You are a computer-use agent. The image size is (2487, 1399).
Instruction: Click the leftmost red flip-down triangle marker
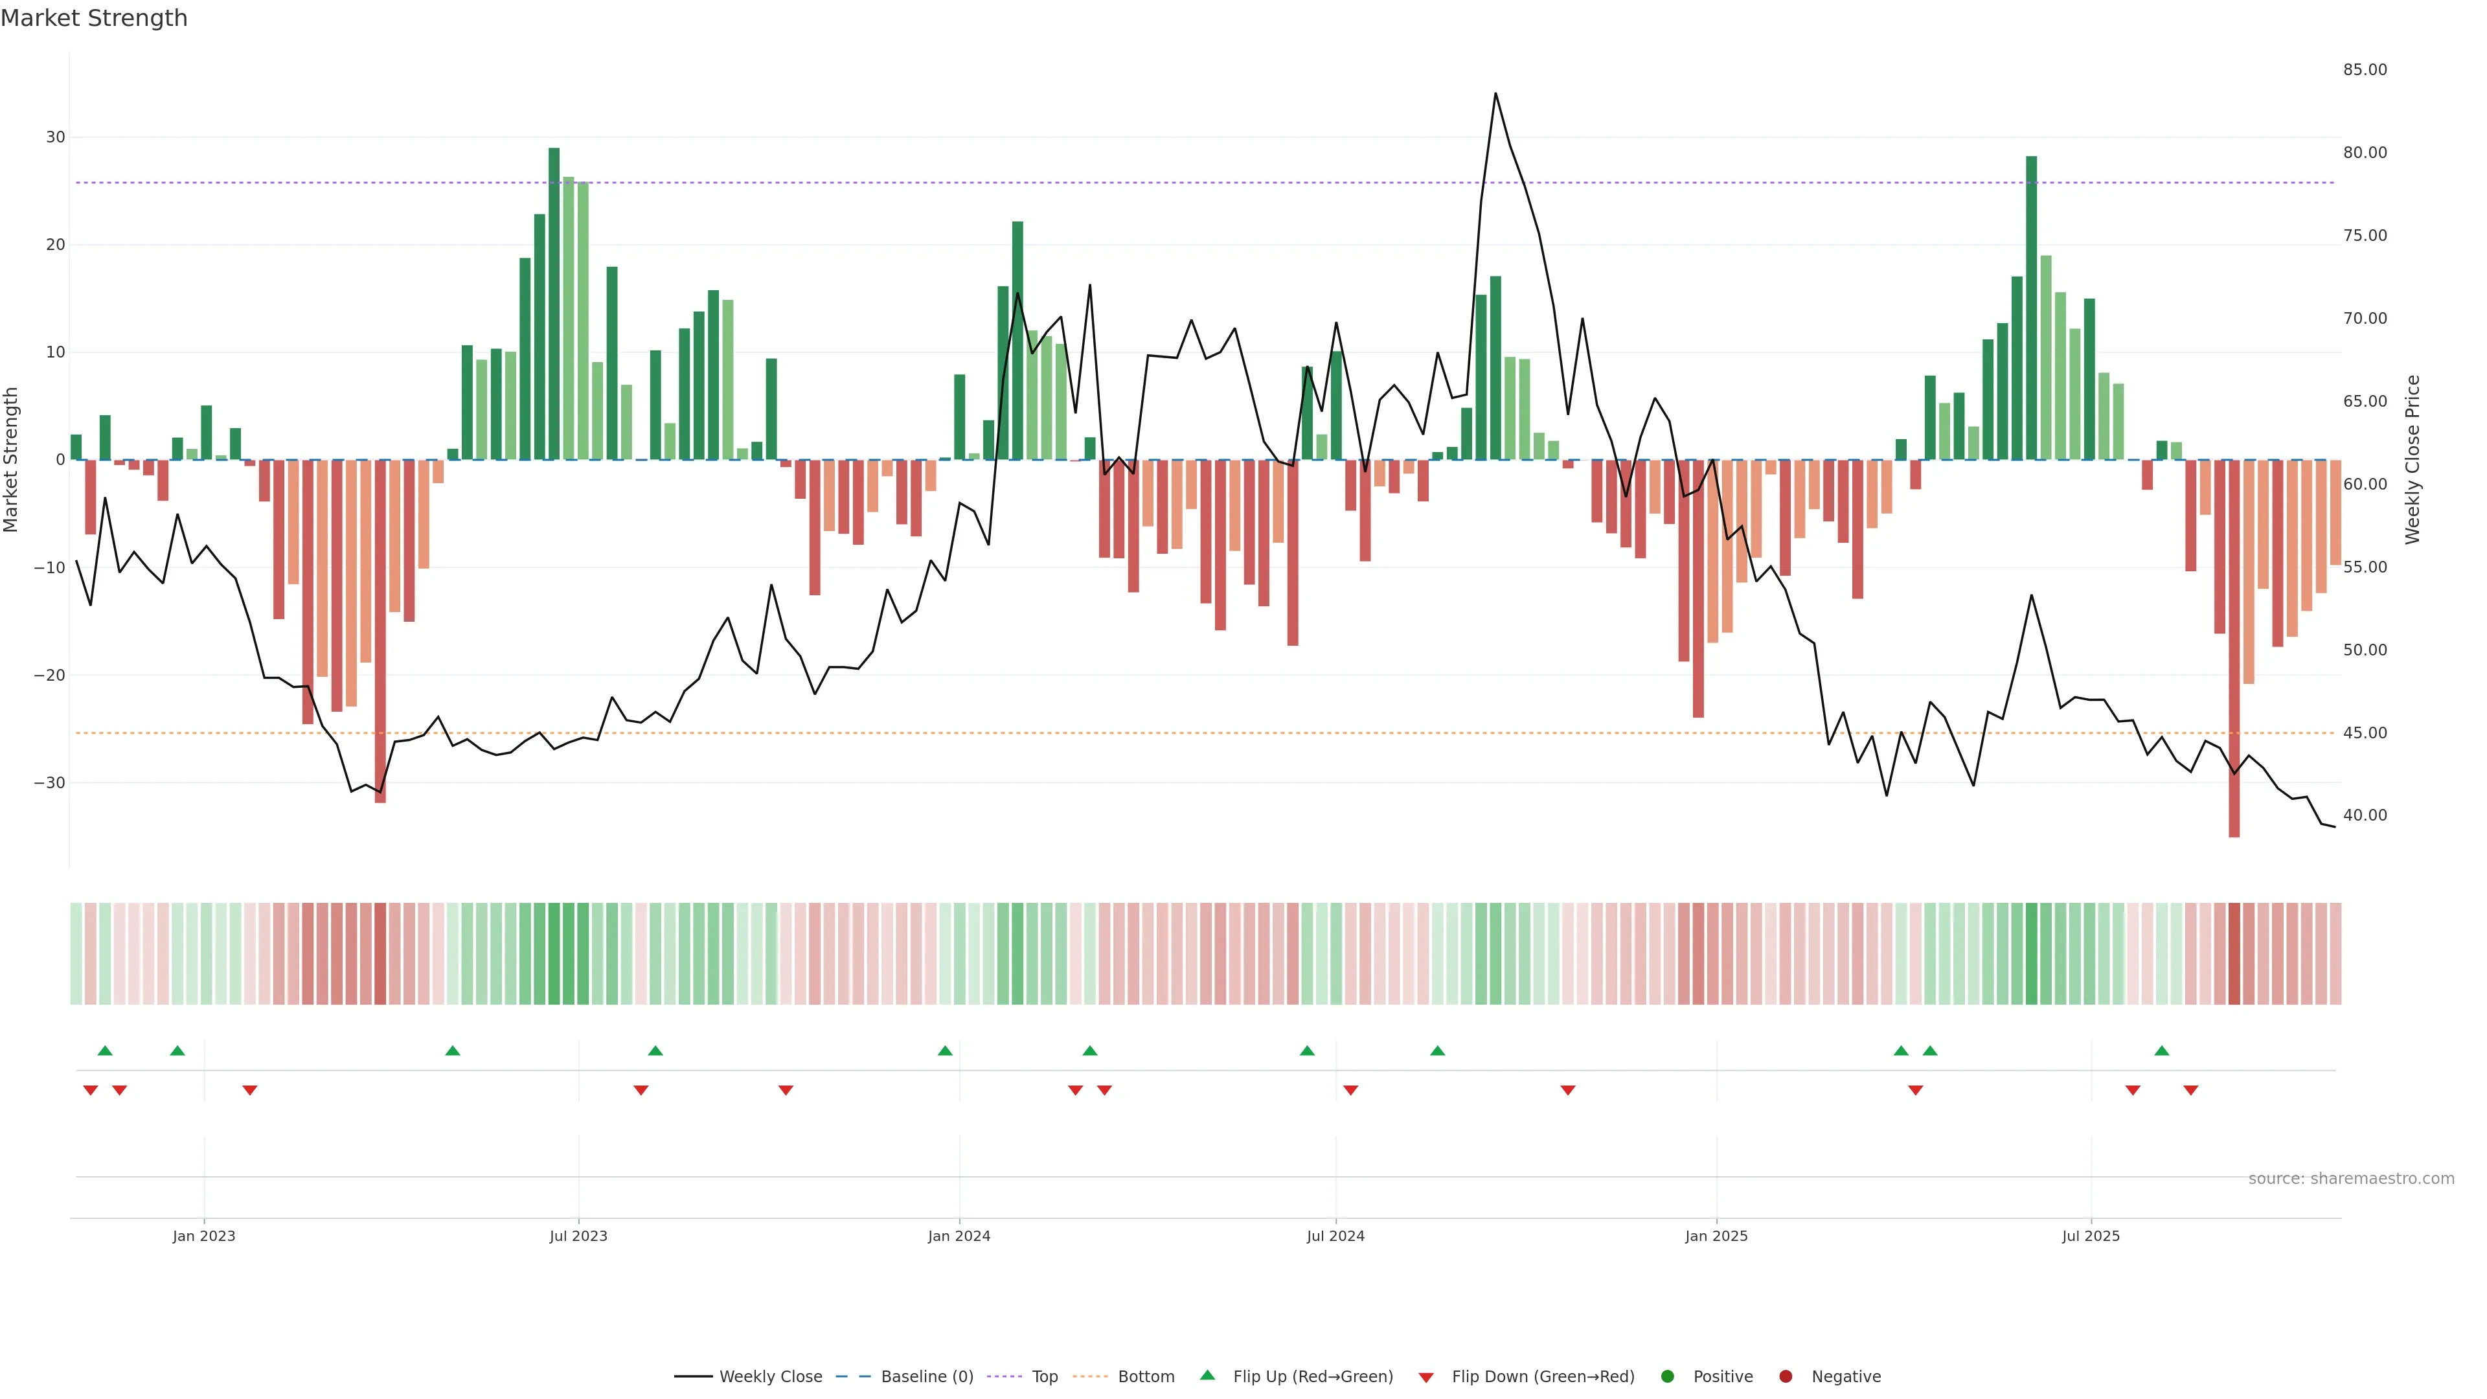tap(91, 1090)
